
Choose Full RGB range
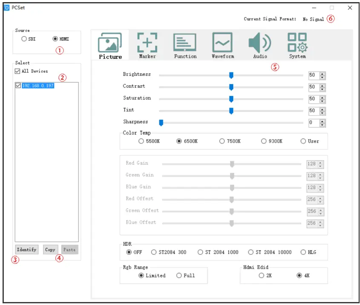pos(179,276)
